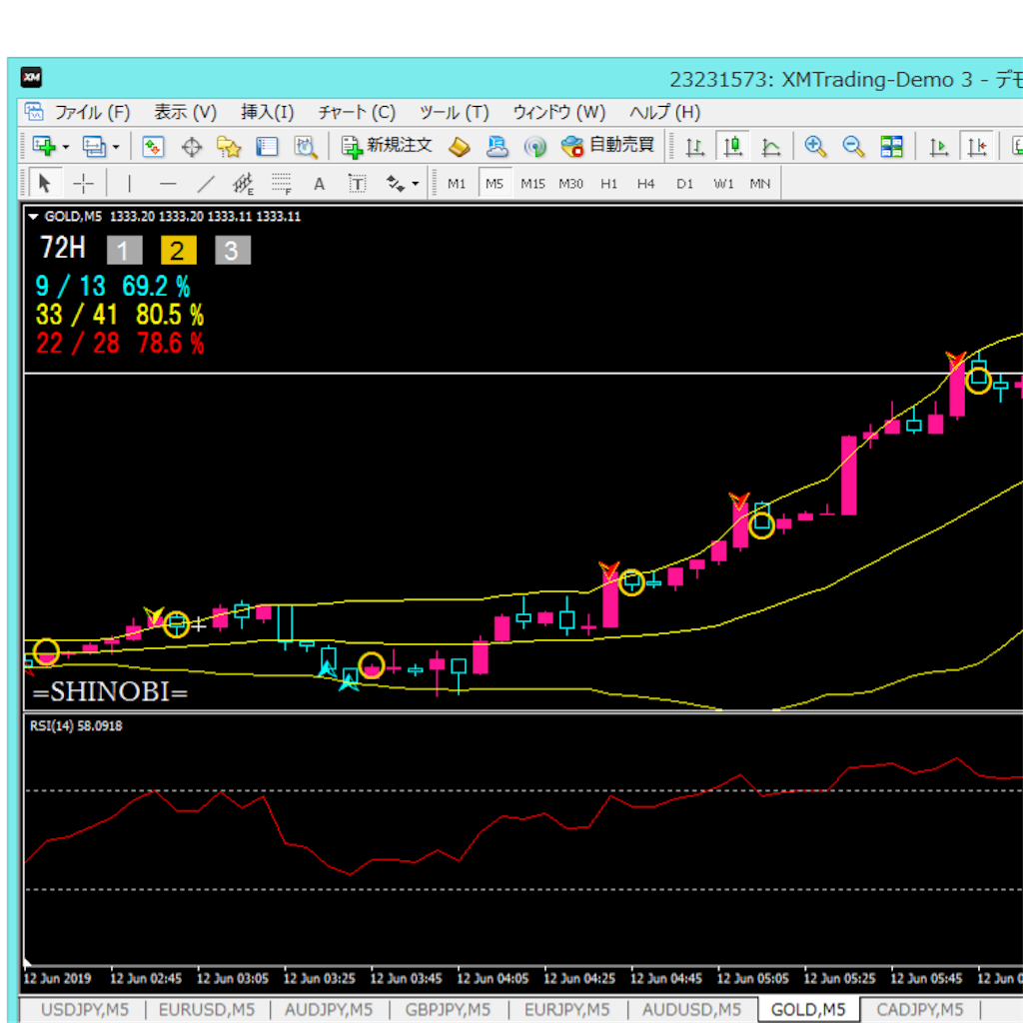The width and height of the screenshot is (1023, 1023).
Task: Select the Crosshair tool
Action: click(x=84, y=184)
